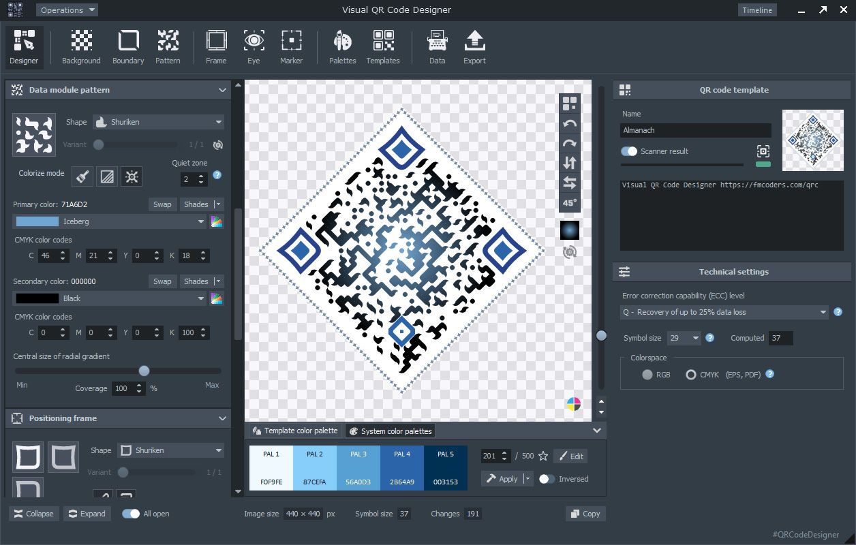Swap the primary color

tap(162, 204)
